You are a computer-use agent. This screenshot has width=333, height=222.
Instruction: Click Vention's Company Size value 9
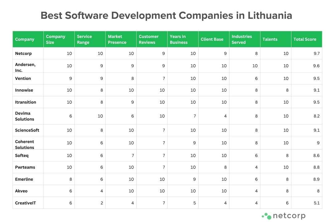(x=71, y=78)
